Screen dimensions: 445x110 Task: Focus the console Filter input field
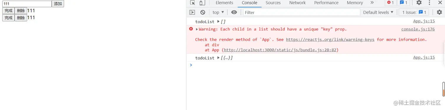tap(301, 12)
